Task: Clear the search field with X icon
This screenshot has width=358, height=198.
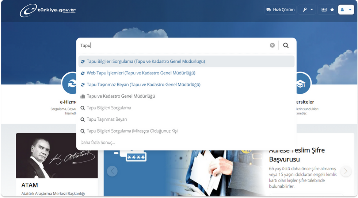Action: [x=272, y=45]
